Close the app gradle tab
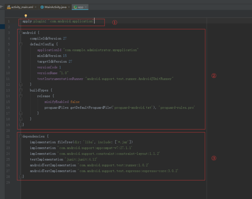252x199 pixels. pos(86,7)
